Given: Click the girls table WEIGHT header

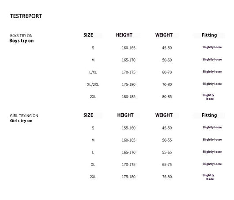Looking at the screenshot, I should (x=164, y=115).
